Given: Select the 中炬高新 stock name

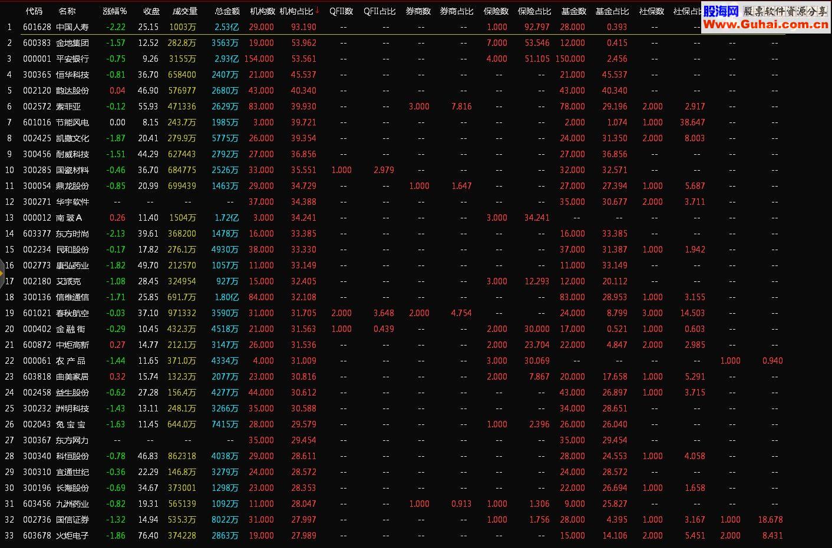Looking at the screenshot, I should pos(72,345).
